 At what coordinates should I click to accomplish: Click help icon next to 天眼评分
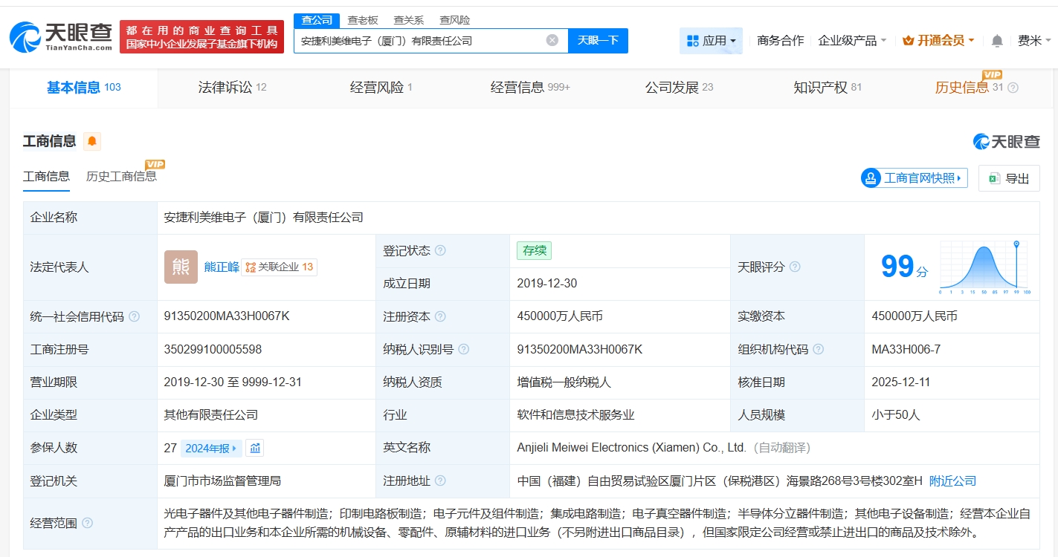pos(795,267)
